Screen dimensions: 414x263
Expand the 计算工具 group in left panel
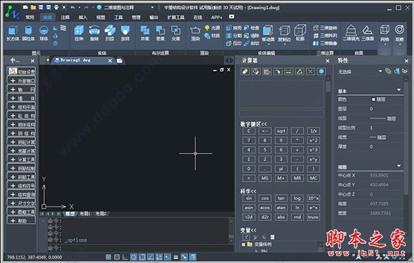[21, 160]
